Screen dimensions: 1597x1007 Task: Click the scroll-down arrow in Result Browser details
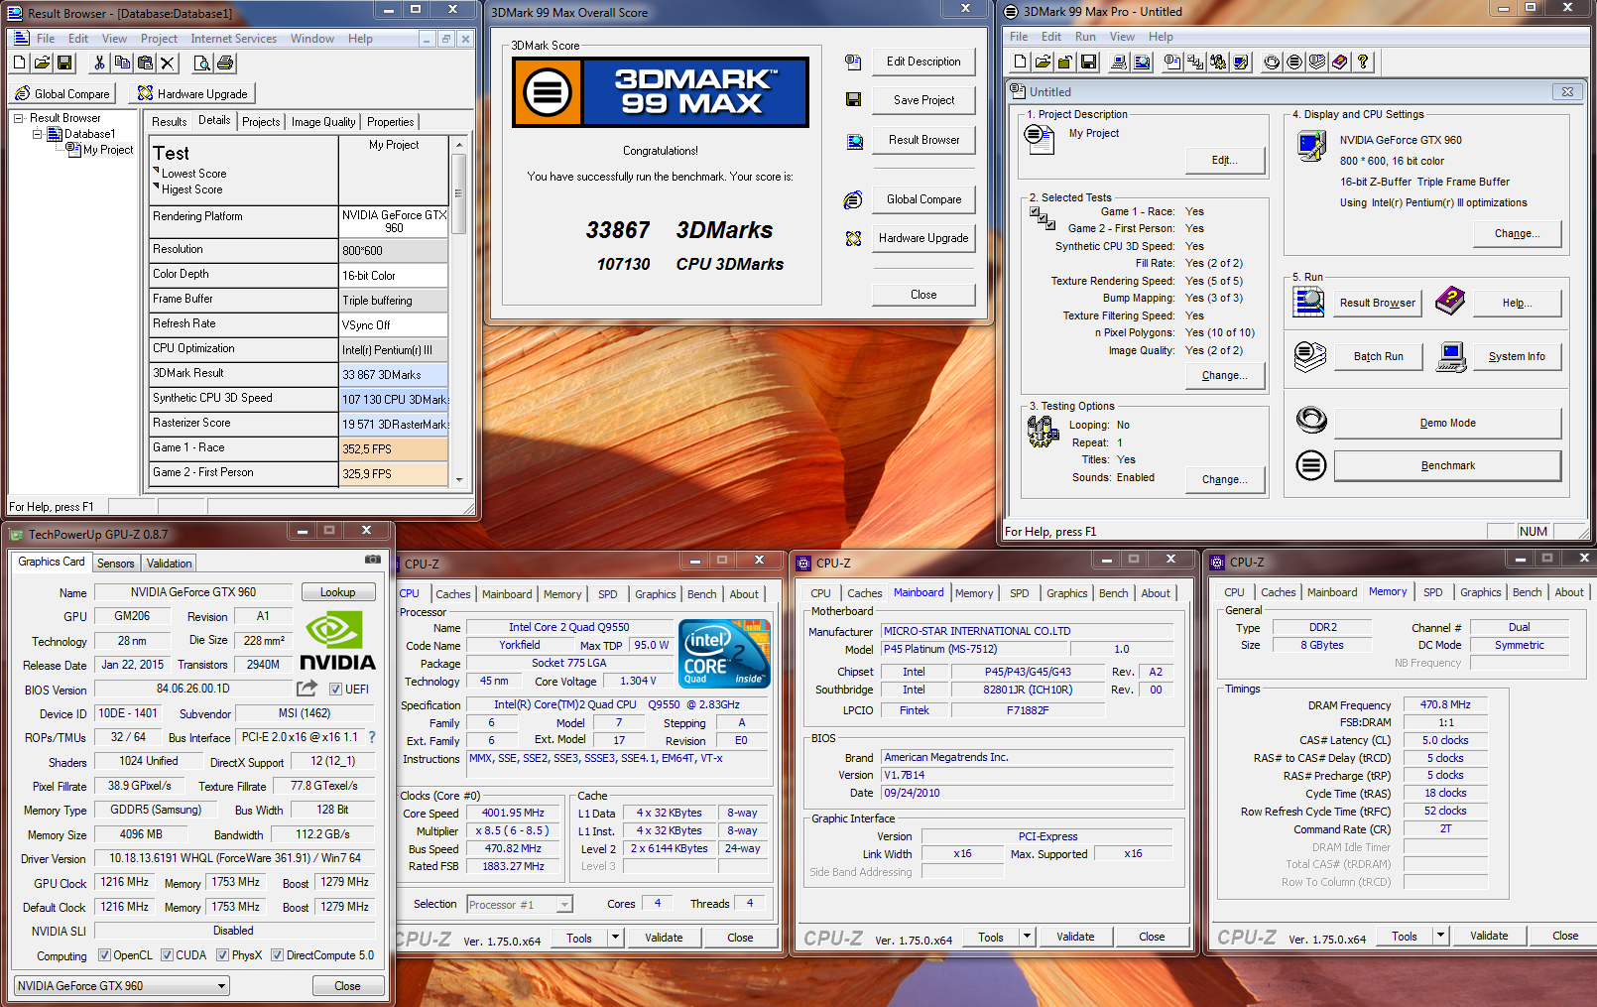click(458, 479)
